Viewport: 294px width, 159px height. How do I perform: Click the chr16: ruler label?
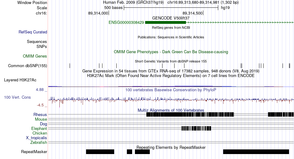41,13
